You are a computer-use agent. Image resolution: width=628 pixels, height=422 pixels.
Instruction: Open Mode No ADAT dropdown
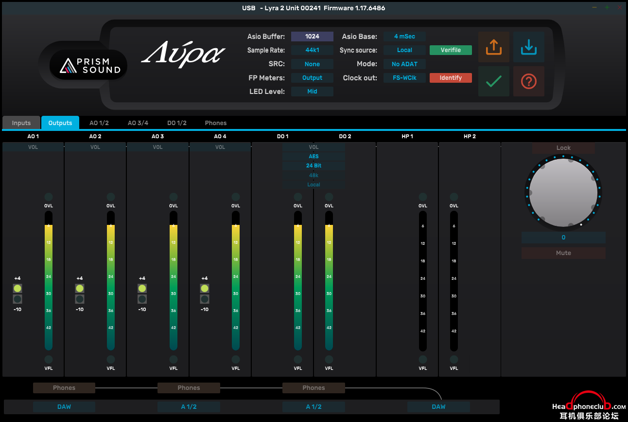click(x=404, y=64)
